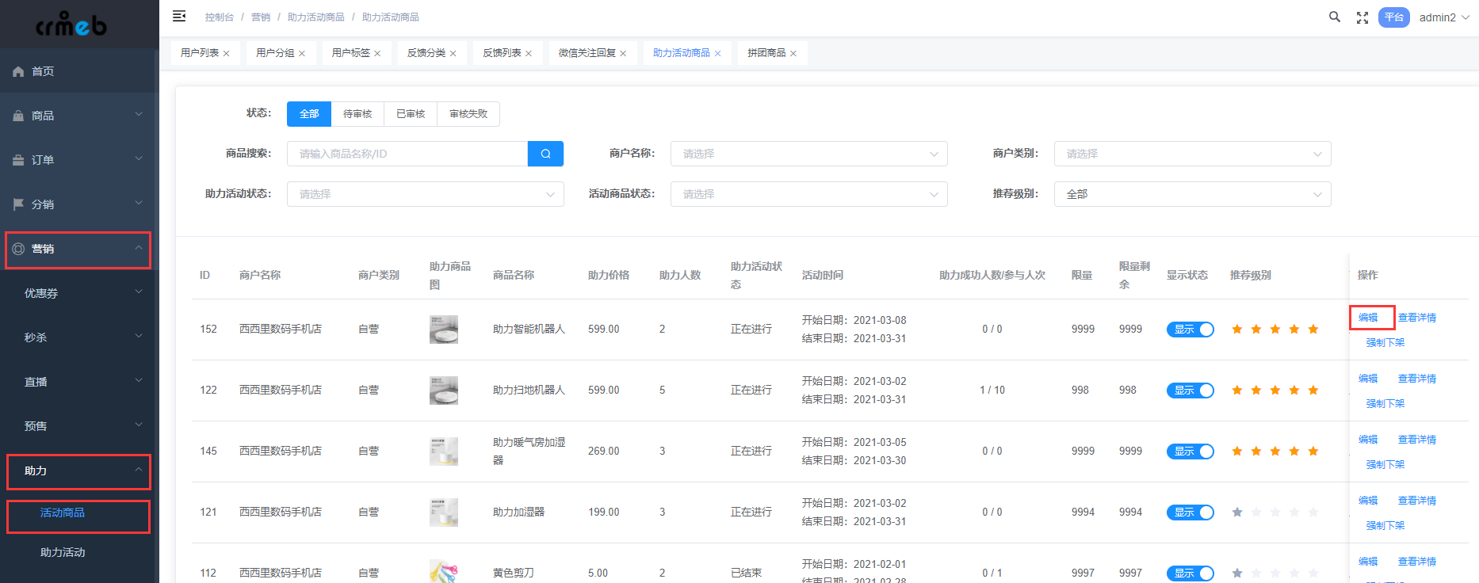Toggle 显示 switch for product ID 122

[x=1190, y=391]
